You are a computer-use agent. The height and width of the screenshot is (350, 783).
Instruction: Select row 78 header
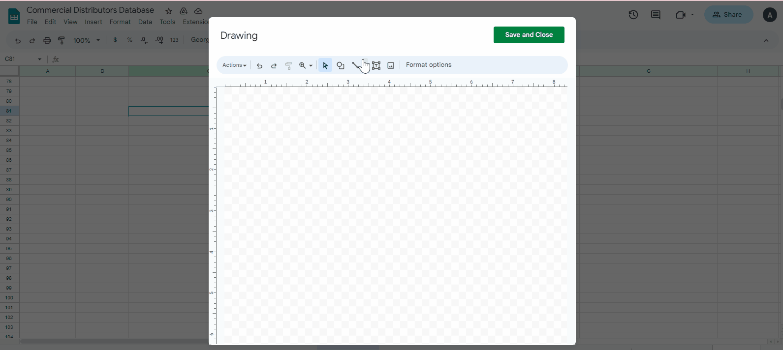coord(9,82)
